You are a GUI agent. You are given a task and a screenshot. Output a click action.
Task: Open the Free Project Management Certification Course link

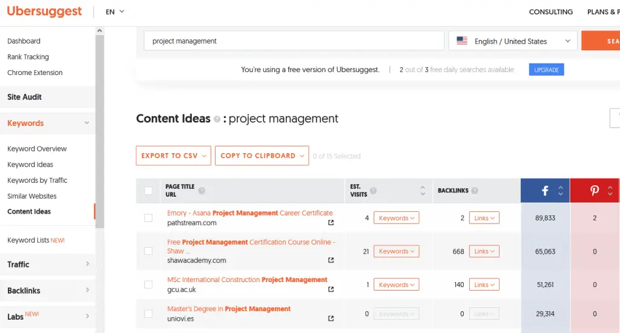point(251,242)
